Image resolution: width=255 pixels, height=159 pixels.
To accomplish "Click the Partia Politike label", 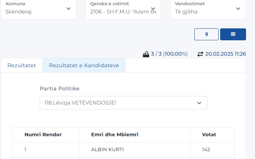I will click(60, 88).
